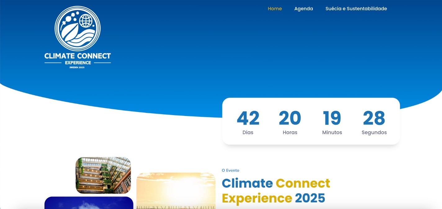Click the 19 minutes countdown number
Screen dimensions: 442x209
tap(332, 118)
